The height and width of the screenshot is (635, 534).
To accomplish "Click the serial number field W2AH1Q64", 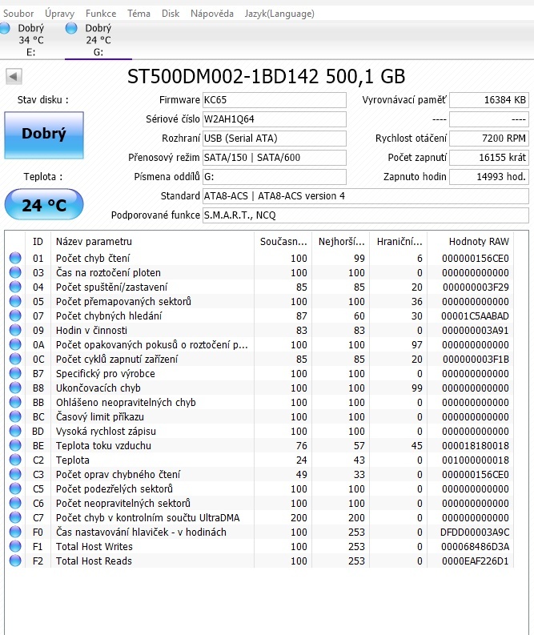I will pyautogui.click(x=275, y=119).
